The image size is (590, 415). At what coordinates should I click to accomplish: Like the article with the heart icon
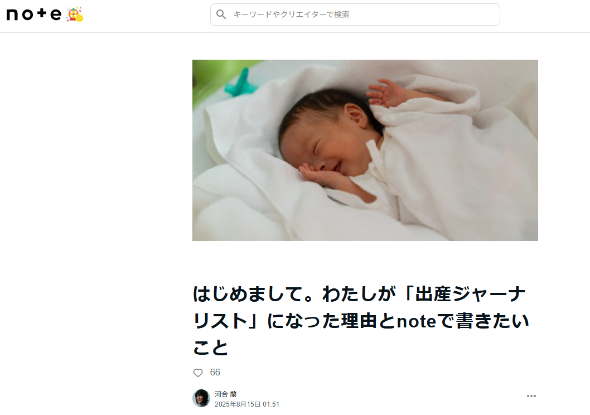point(198,373)
